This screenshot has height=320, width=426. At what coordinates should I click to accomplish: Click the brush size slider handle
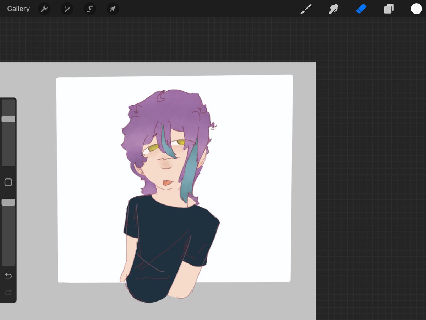(8, 119)
